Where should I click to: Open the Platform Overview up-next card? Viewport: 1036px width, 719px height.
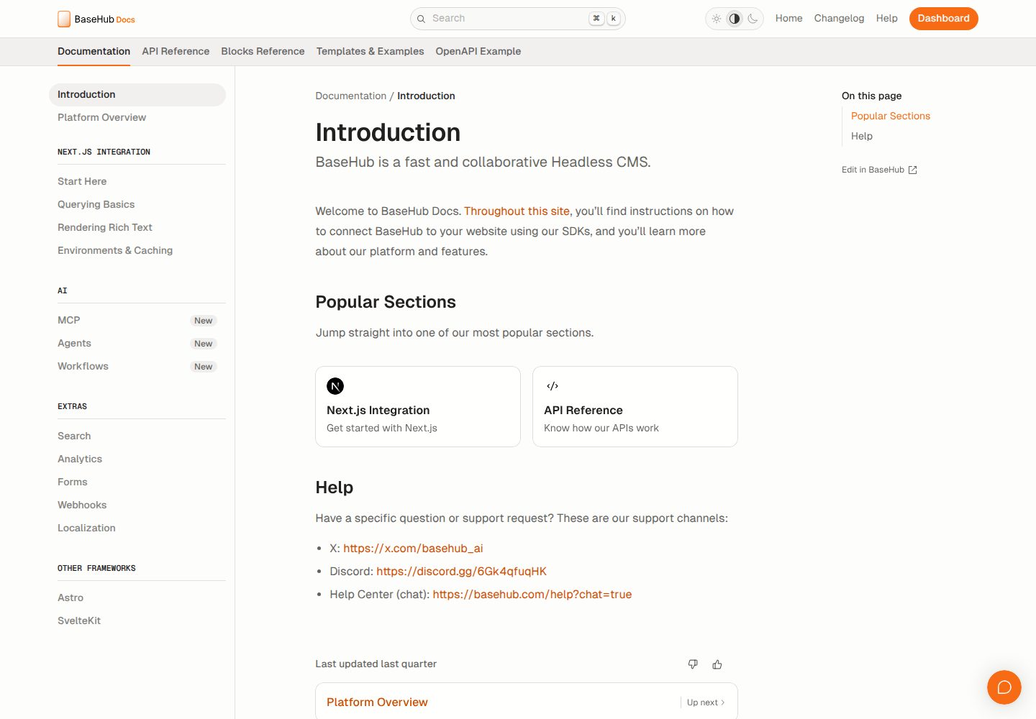coord(527,701)
